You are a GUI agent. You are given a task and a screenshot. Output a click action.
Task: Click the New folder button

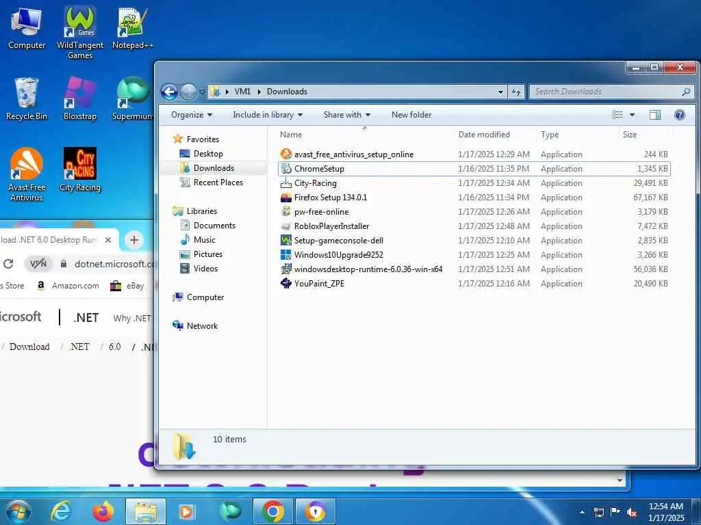tap(411, 115)
